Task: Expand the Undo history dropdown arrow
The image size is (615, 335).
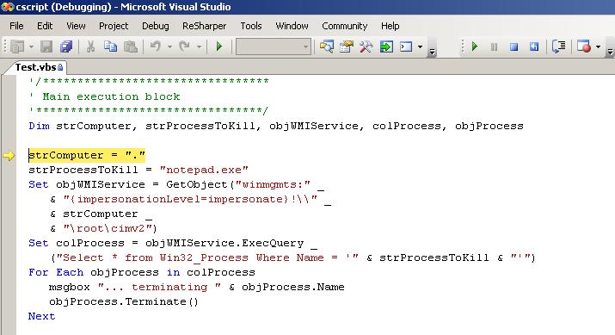Action: pos(169,47)
